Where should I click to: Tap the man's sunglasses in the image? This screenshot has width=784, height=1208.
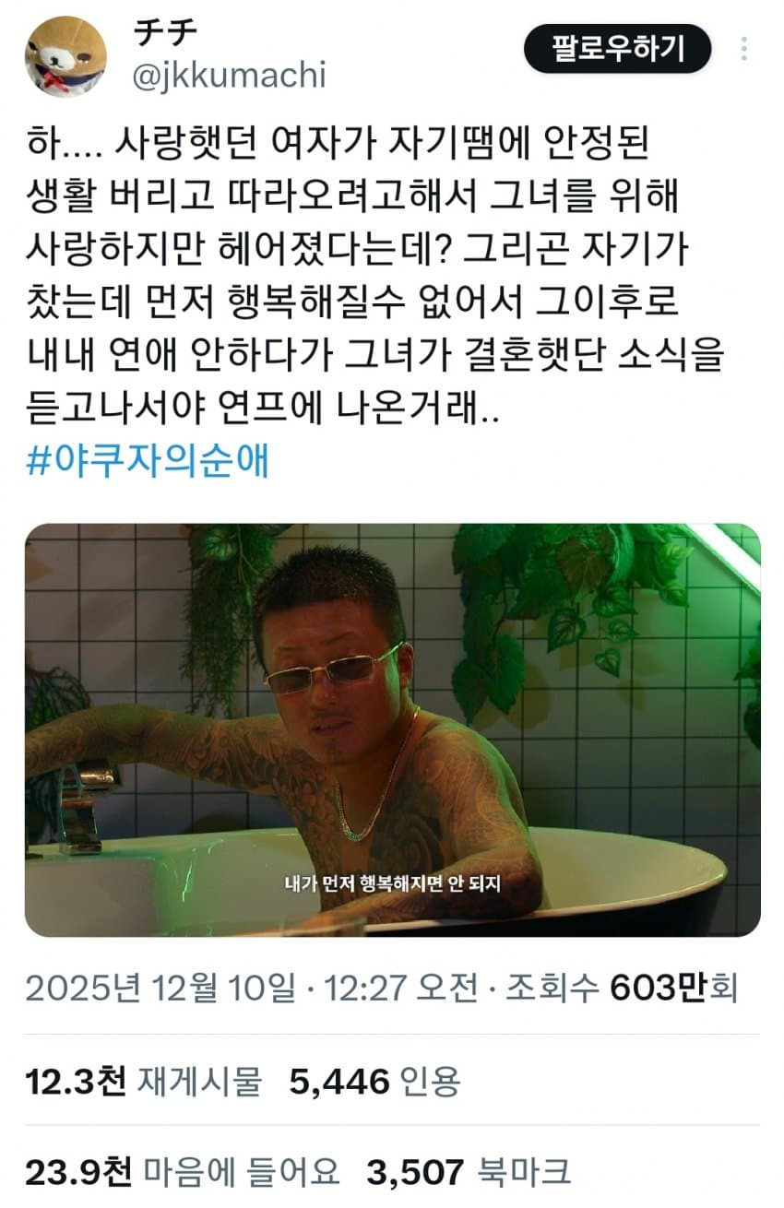tap(333, 669)
